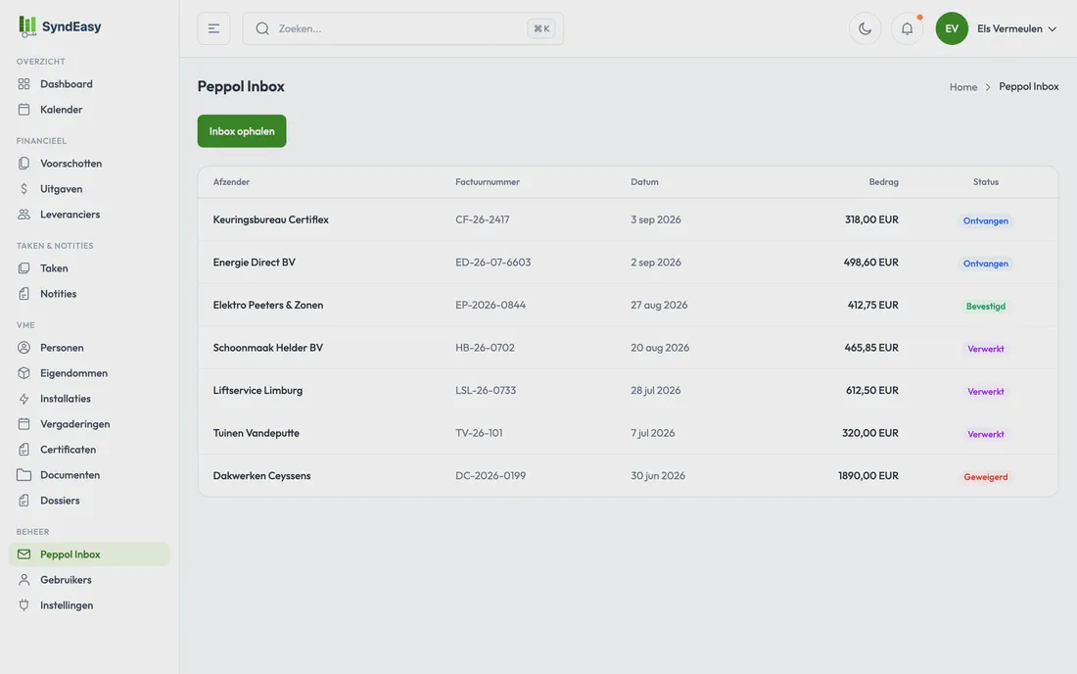This screenshot has width=1077, height=674.
Task: Open Dashboard from the sidebar icon
Action: pos(24,84)
